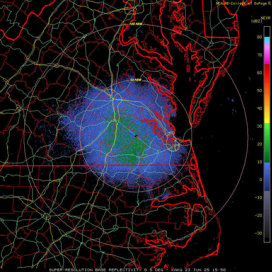Click the blue band of the reflectivity color bar
Viewport: 272px width, 272px height.
point(267,176)
